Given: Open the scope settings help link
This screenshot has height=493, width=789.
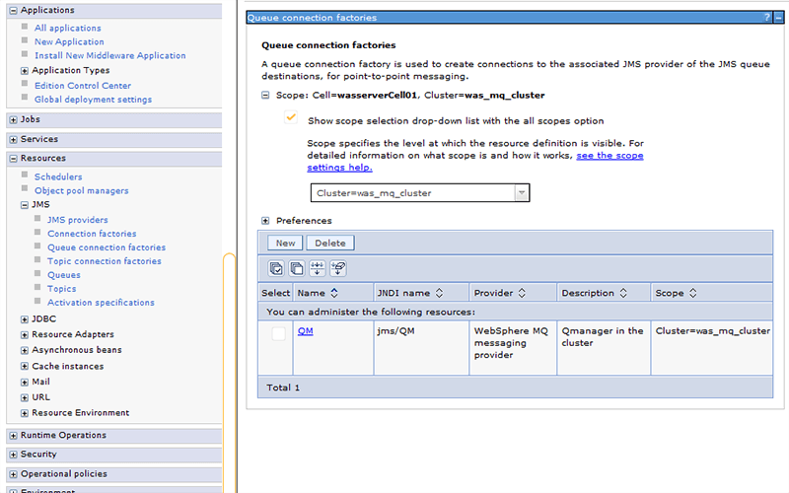Looking at the screenshot, I should click(x=475, y=162).
